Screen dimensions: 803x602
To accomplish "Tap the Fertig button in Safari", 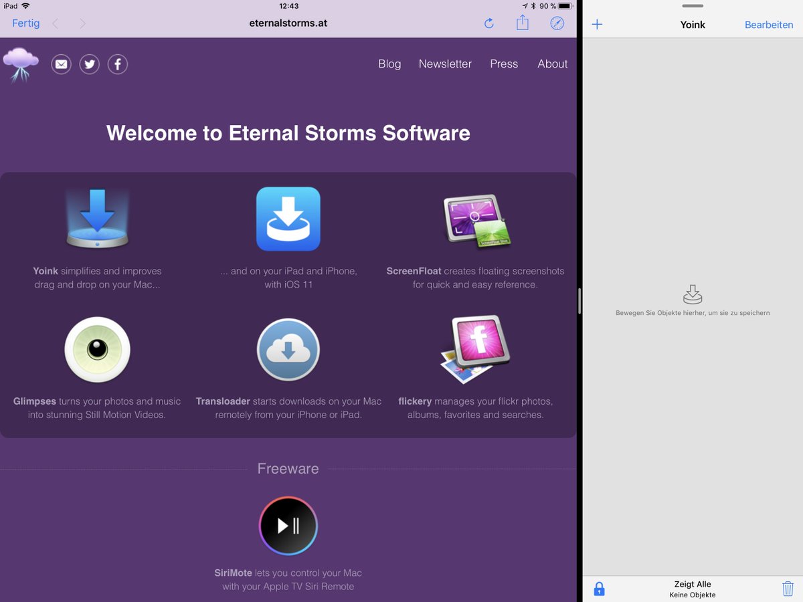I will (x=25, y=23).
